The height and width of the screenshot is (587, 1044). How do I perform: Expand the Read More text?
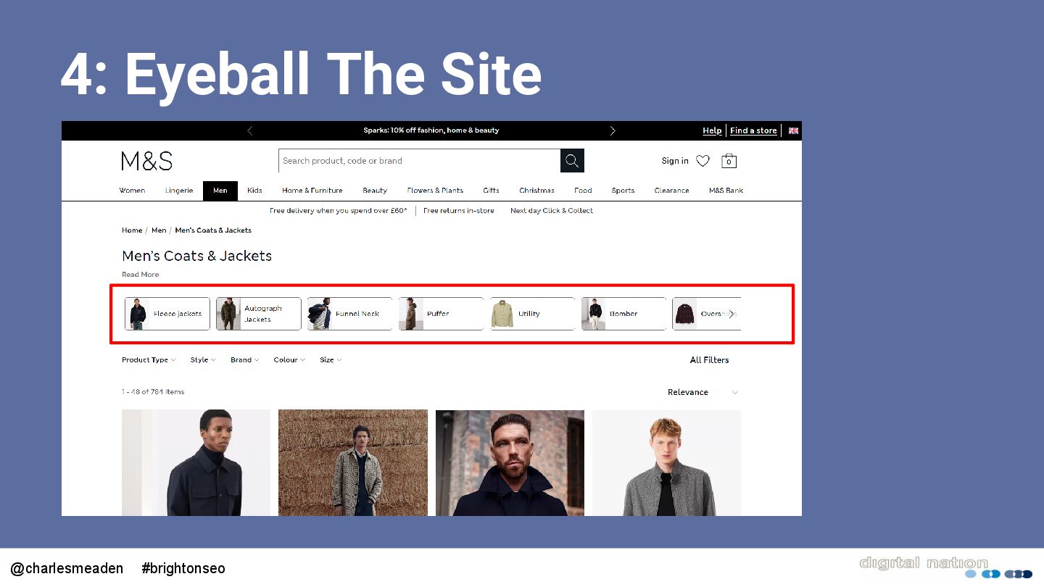(140, 275)
